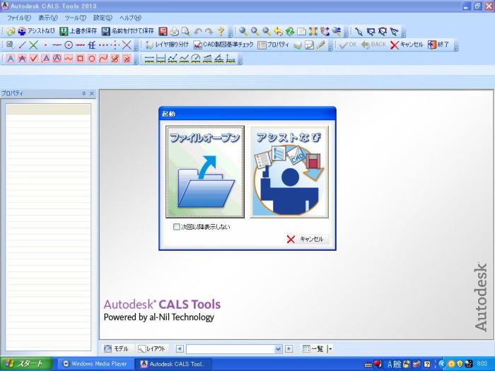Switch to Windows Media Player in taskbar
495x371 pixels.
pyautogui.click(x=95, y=364)
